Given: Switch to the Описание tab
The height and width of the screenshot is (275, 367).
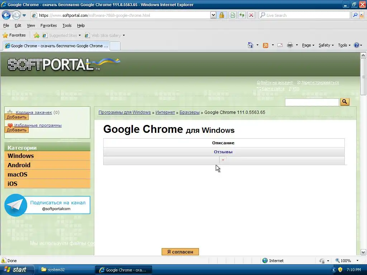Looking at the screenshot, I should coord(224,143).
